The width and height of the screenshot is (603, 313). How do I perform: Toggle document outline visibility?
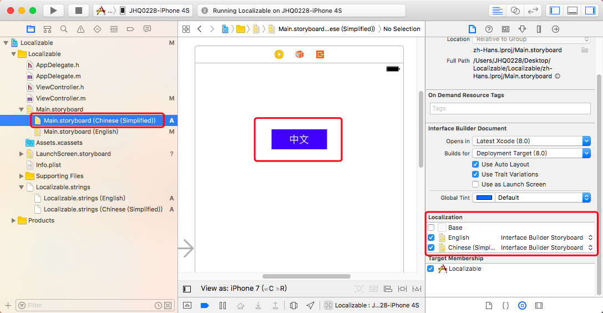point(187,289)
